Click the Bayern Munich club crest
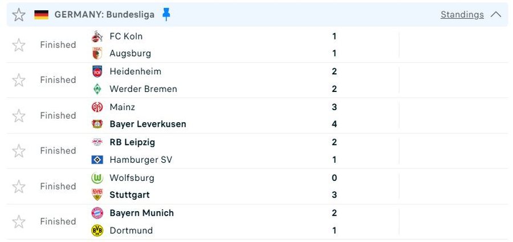 [97, 213]
